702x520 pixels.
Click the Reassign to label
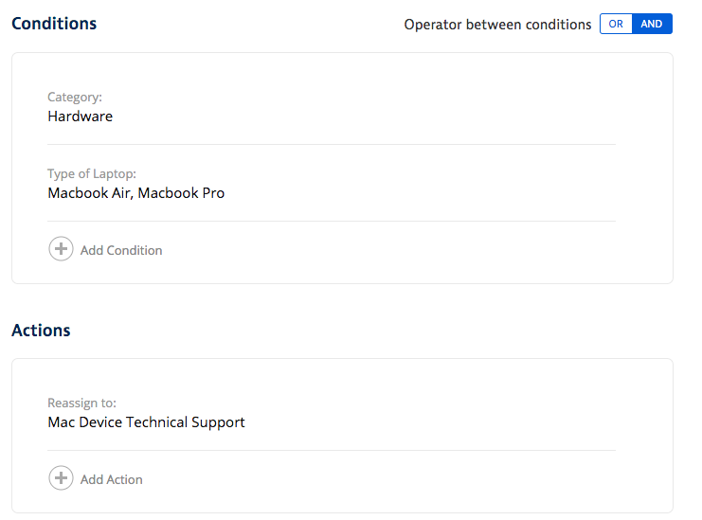(81, 403)
